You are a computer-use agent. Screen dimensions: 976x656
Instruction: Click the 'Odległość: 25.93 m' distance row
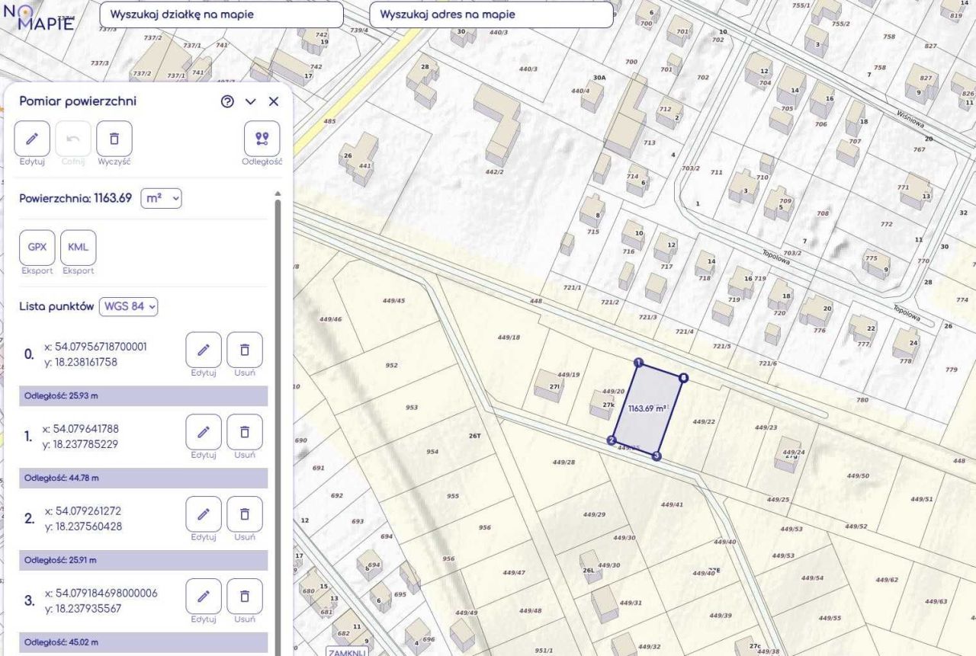(143, 396)
